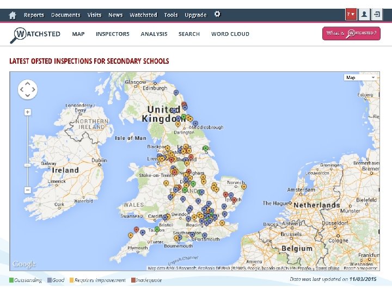Click the 'Belgium' map label
This screenshot has height=294, width=392.
pyautogui.click(x=297, y=248)
